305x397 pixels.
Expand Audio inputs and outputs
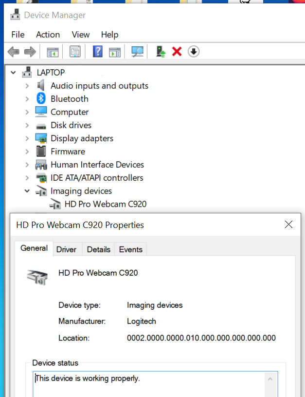[27, 86]
